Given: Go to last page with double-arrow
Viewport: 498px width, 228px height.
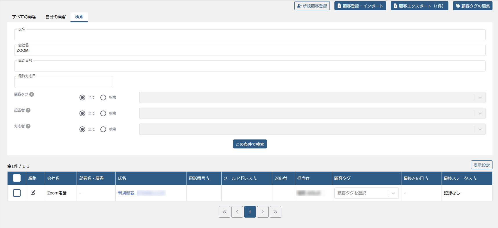Looking at the screenshot, I should [x=275, y=212].
